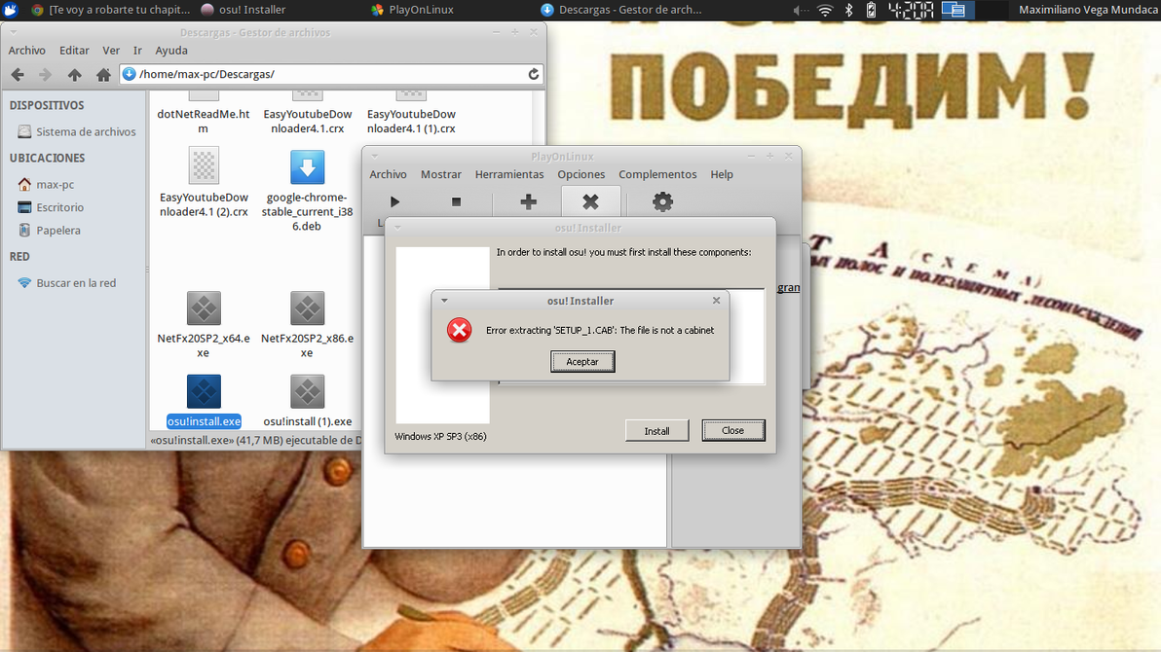Click the panel clock
The image size is (1161, 652).
click(910, 10)
